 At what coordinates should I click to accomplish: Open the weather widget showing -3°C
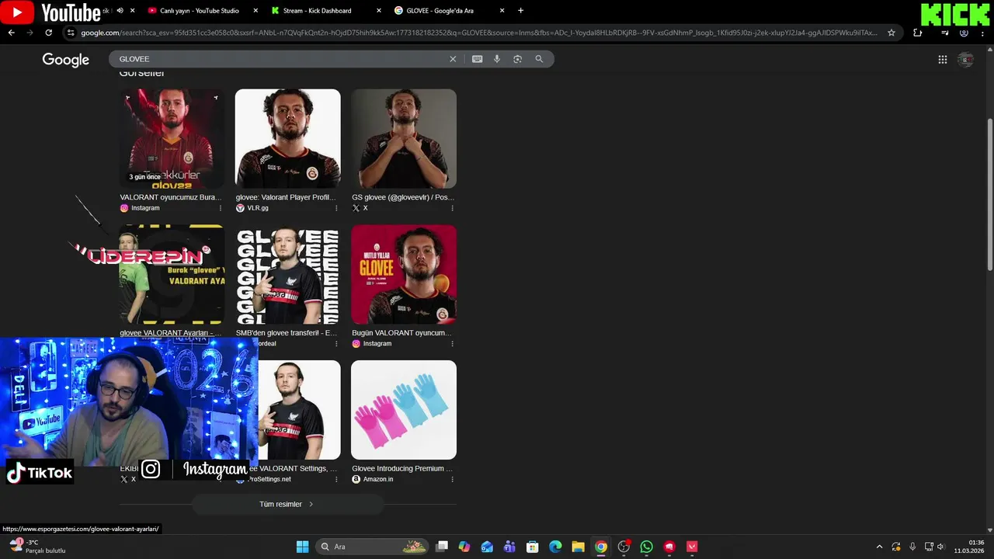coord(37,547)
